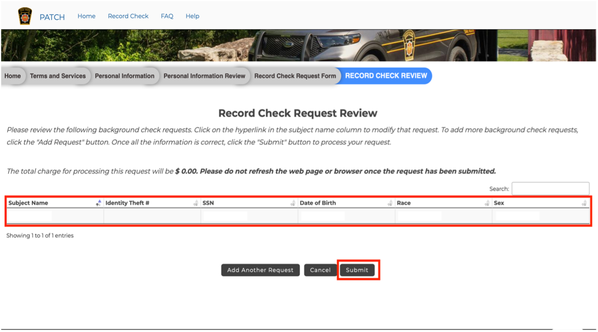This screenshot has height=332, width=598.
Task: Open the Help page link
Action: 193,16
